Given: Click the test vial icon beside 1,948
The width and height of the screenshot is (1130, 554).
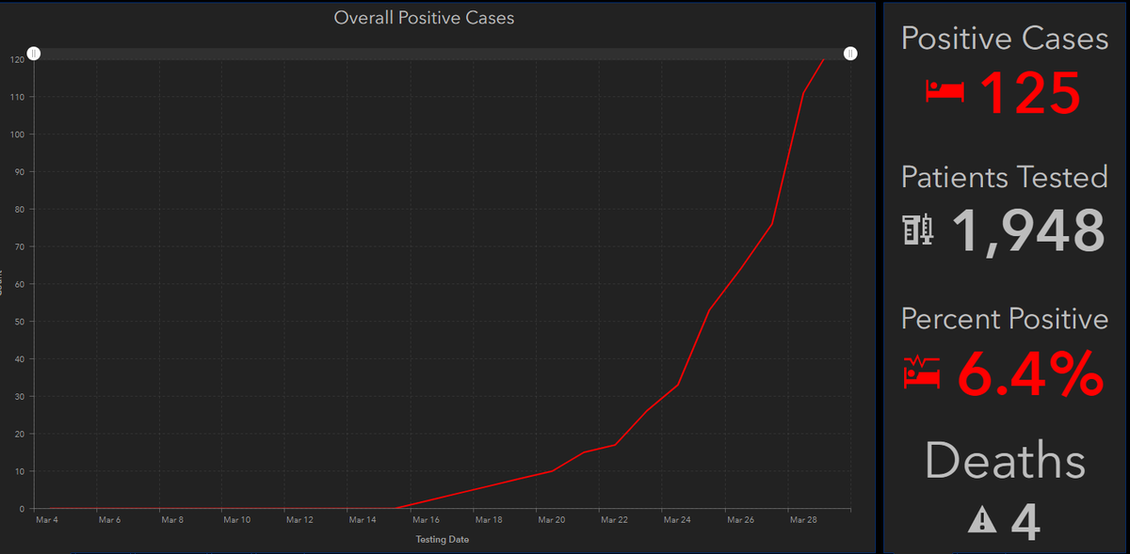Looking at the screenshot, I should (x=917, y=230).
